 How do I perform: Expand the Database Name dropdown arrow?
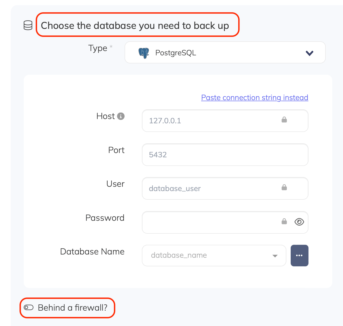pyautogui.click(x=275, y=256)
